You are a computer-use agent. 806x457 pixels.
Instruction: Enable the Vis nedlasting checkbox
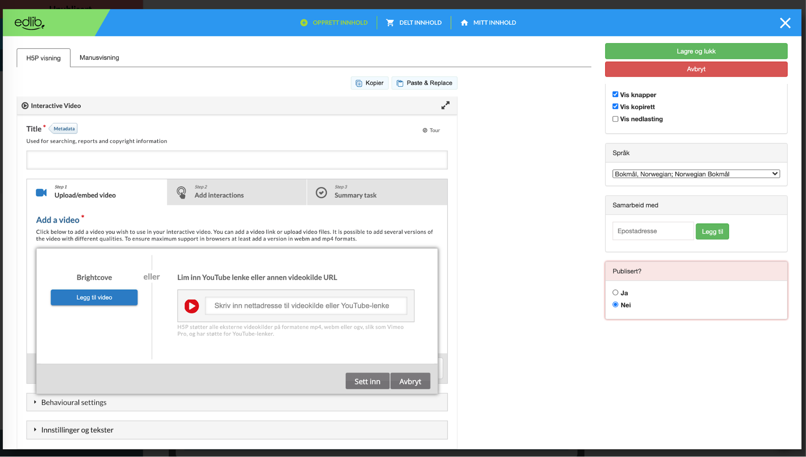pos(615,119)
